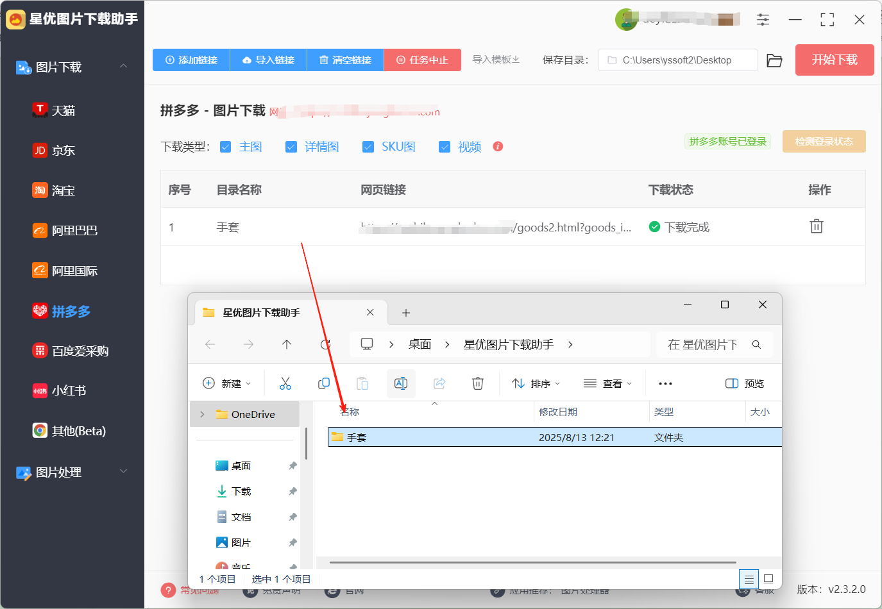Screen dimensions: 882x609
Task: Collapse the 图片下载 sidebar section
Action: coord(124,67)
